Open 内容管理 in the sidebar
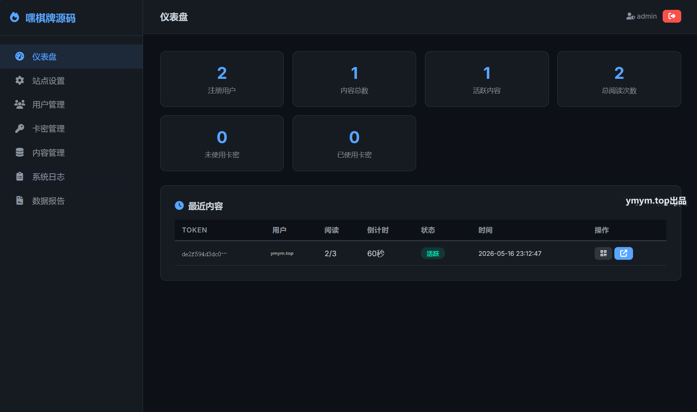Screen dimensions: 697x412 pyautogui.click(x=71, y=153)
